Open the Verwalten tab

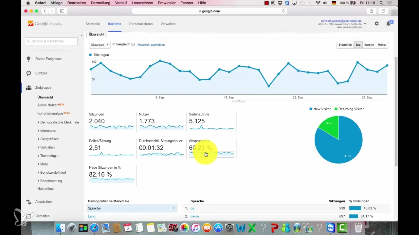[168, 24]
